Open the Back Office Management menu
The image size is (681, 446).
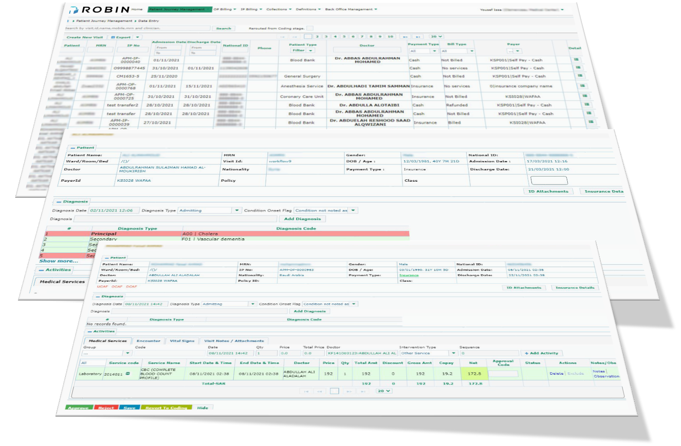click(x=351, y=9)
